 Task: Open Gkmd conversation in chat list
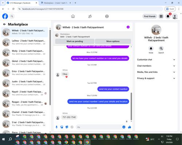(x=25, y=63)
